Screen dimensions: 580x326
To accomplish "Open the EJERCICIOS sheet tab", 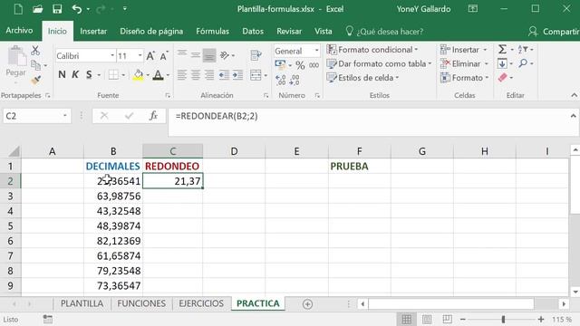I will click(x=201, y=303).
